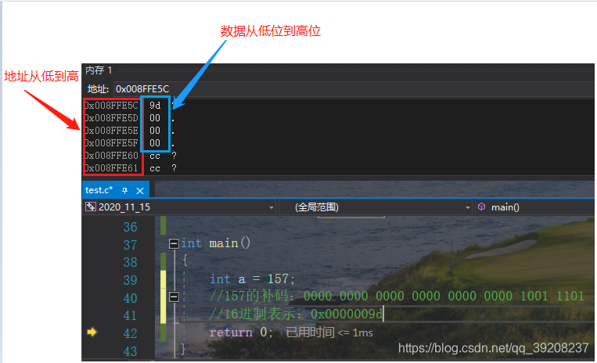
Task: Click line number 37 in gutter
Action: click(x=130, y=245)
